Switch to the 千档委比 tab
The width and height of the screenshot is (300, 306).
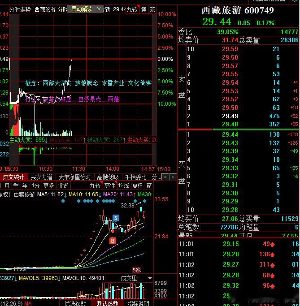(135, 177)
